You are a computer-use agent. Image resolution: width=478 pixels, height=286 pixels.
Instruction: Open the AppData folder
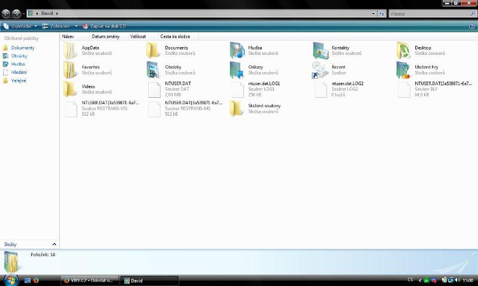(x=71, y=51)
